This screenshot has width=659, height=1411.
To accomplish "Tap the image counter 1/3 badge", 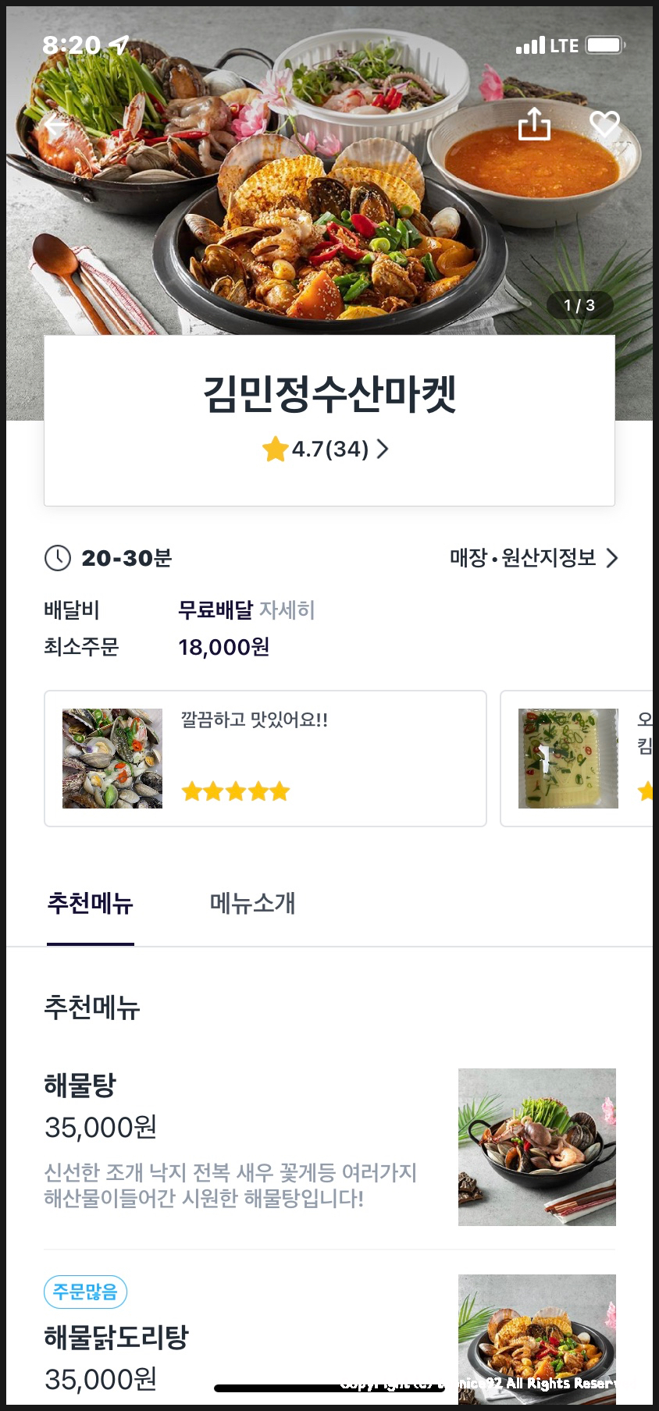I will coord(579,305).
